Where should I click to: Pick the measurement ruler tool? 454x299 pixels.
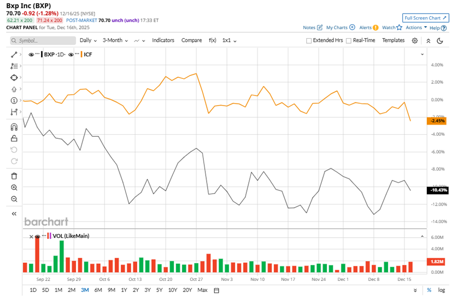click(x=14, y=112)
